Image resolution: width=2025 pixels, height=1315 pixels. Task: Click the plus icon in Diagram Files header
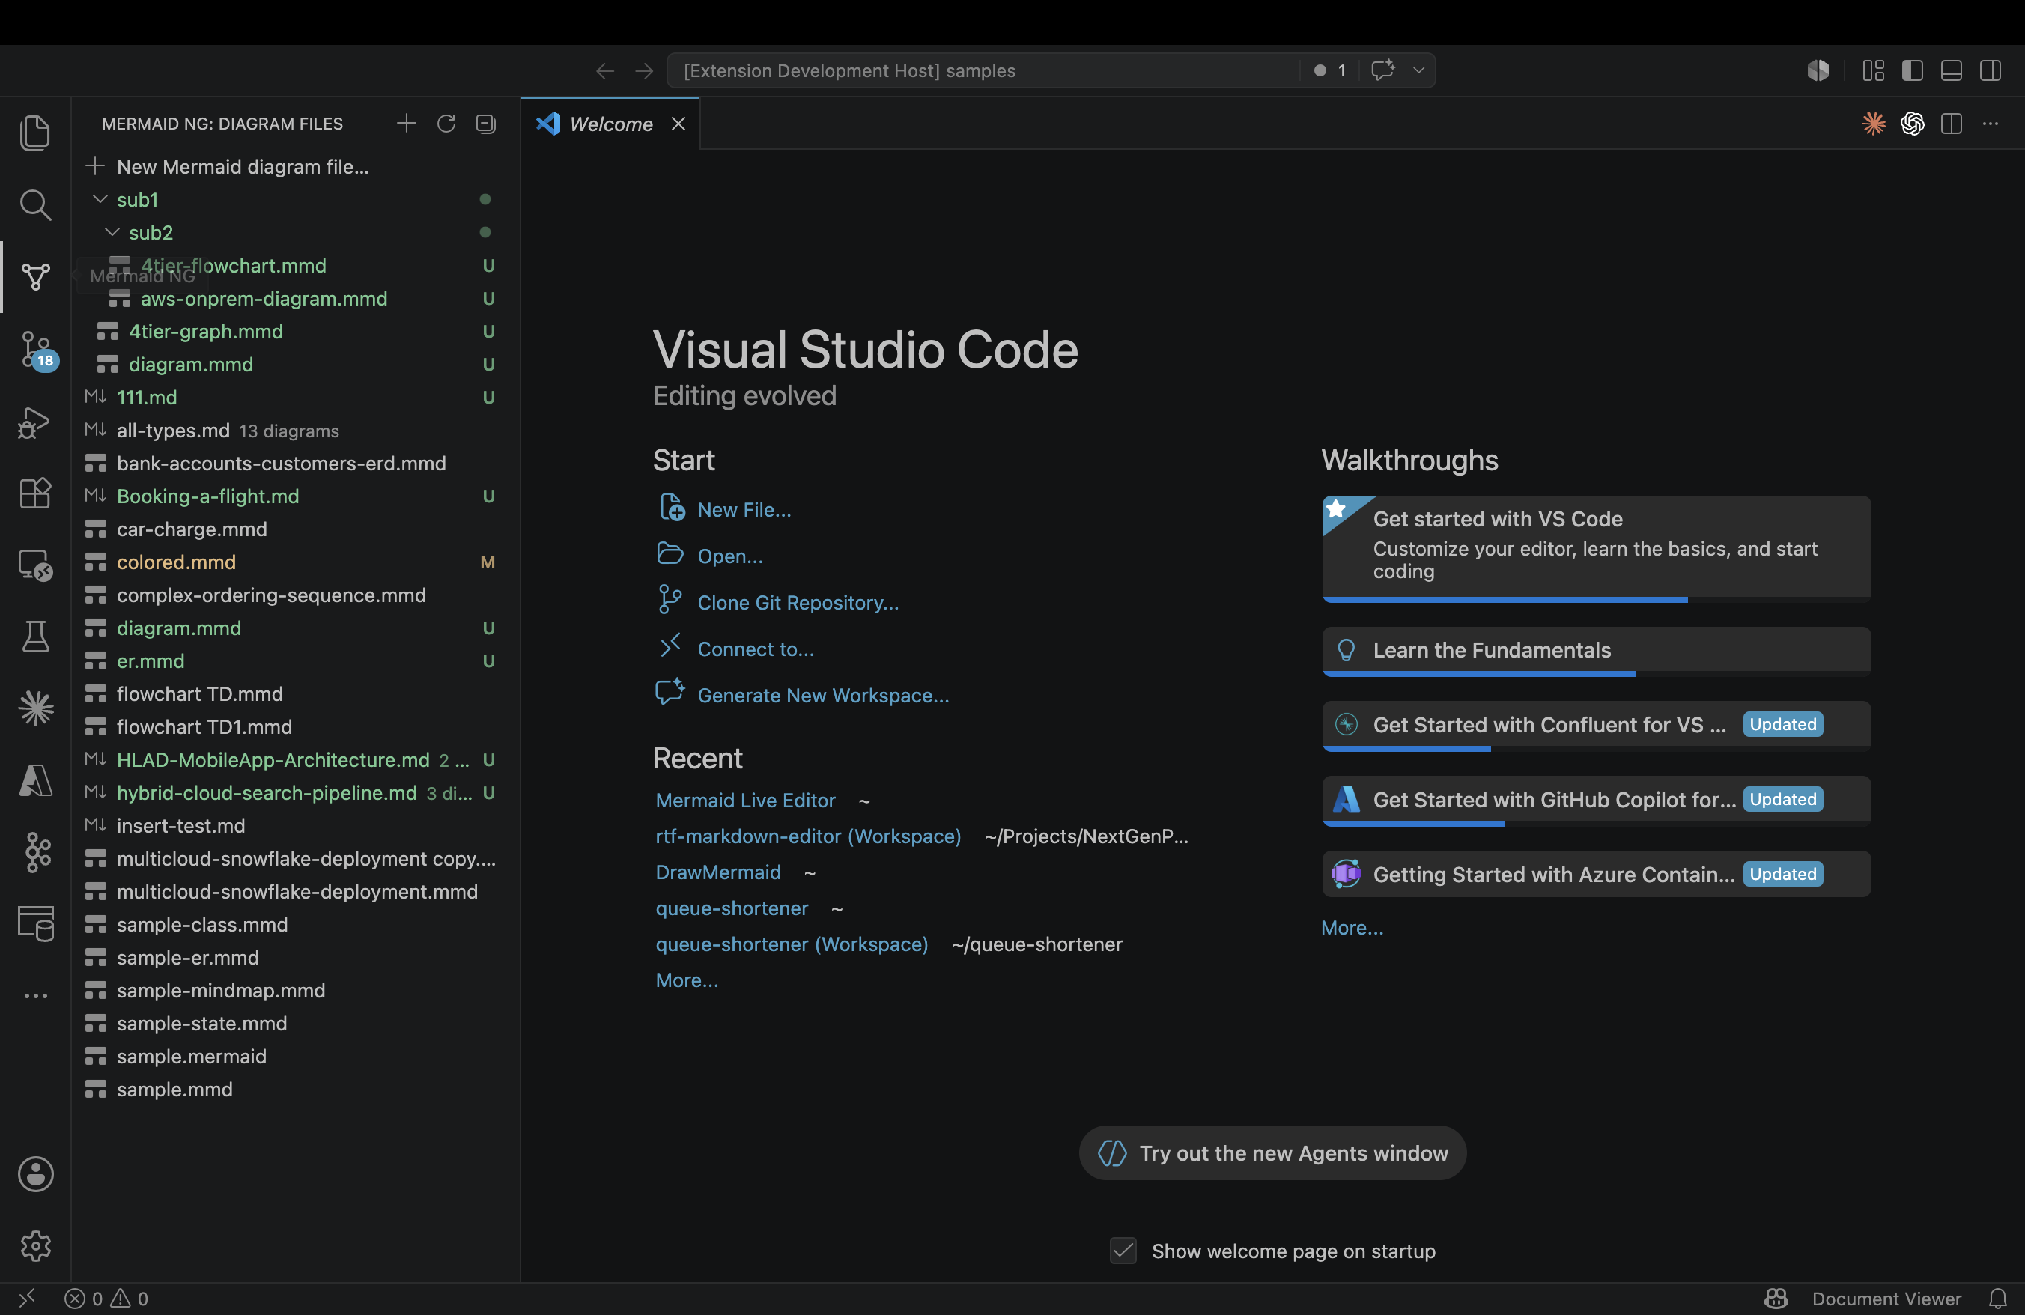[406, 124]
